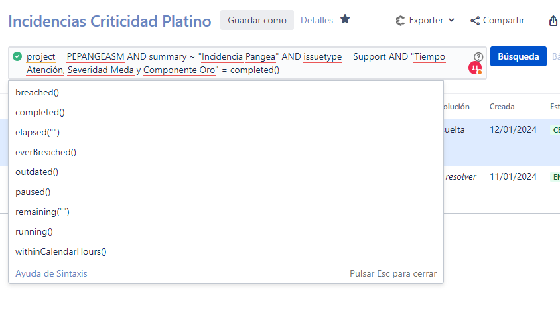Click inside the JQL query field
The width and height of the screenshot is (560, 309).
click(247, 63)
